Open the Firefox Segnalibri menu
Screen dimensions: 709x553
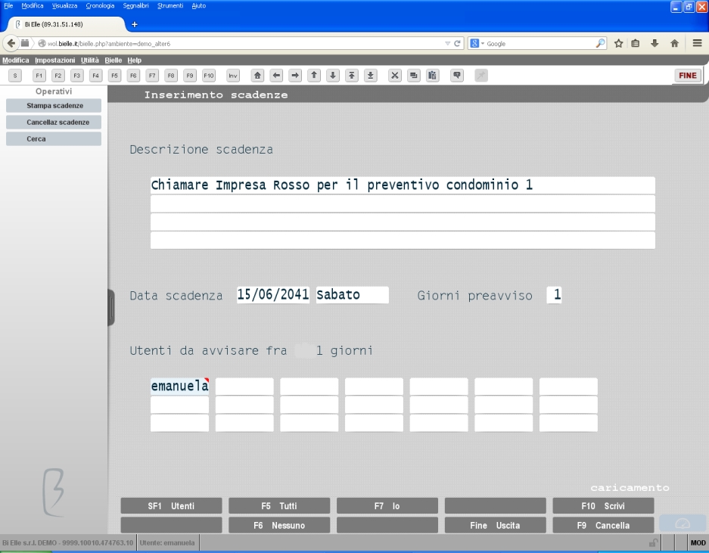pyautogui.click(x=135, y=6)
